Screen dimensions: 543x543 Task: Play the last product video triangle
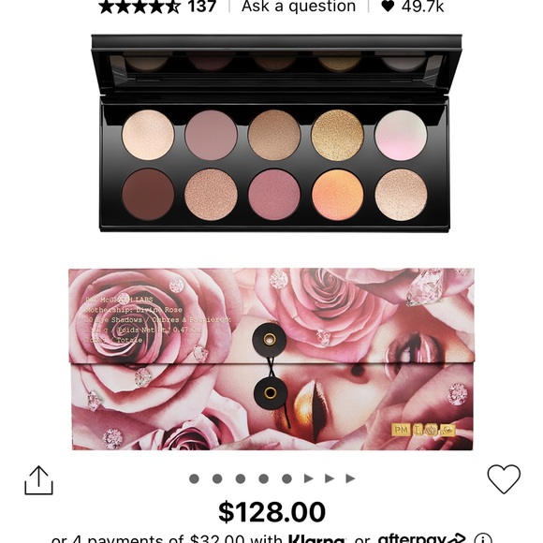[x=350, y=478]
